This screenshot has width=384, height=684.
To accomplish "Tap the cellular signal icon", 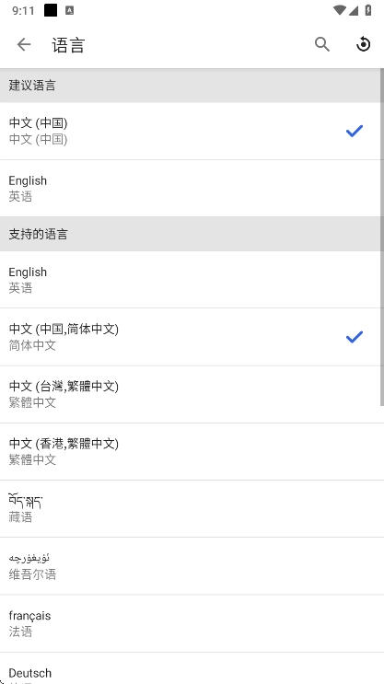I will coord(353,10).
